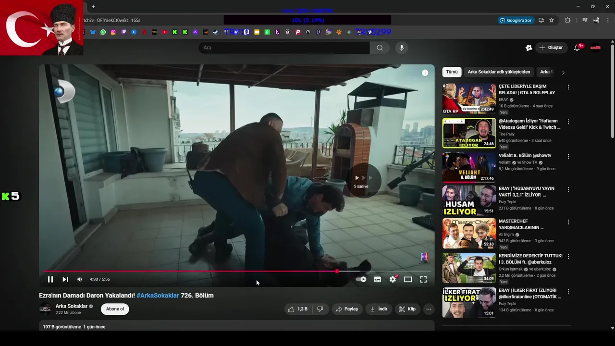Viewport: 615px width, 346px height.
Task: Open the video player settings gear
Action: [x=393, y=279]
